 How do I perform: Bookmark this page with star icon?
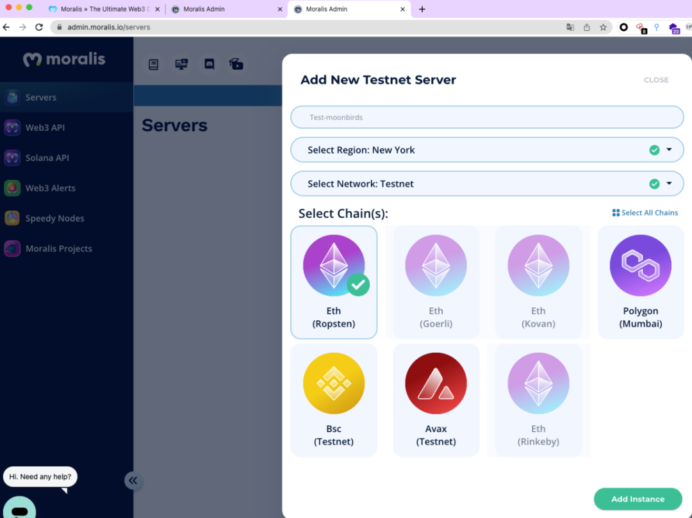point(603,28)
